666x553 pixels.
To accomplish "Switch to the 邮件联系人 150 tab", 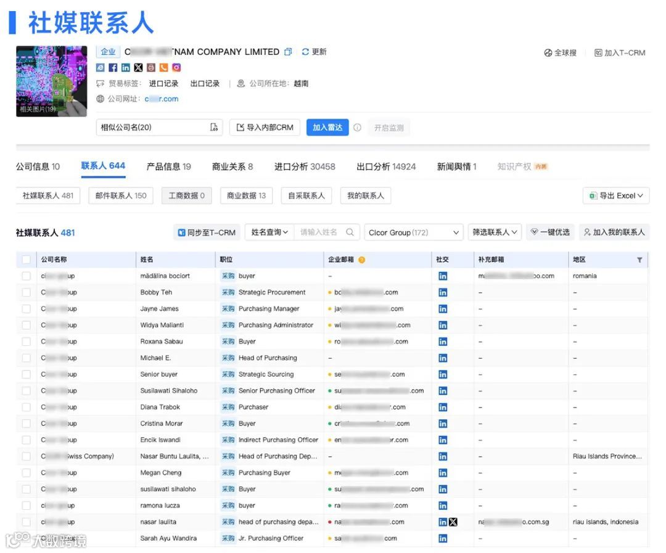I will 121,196.
